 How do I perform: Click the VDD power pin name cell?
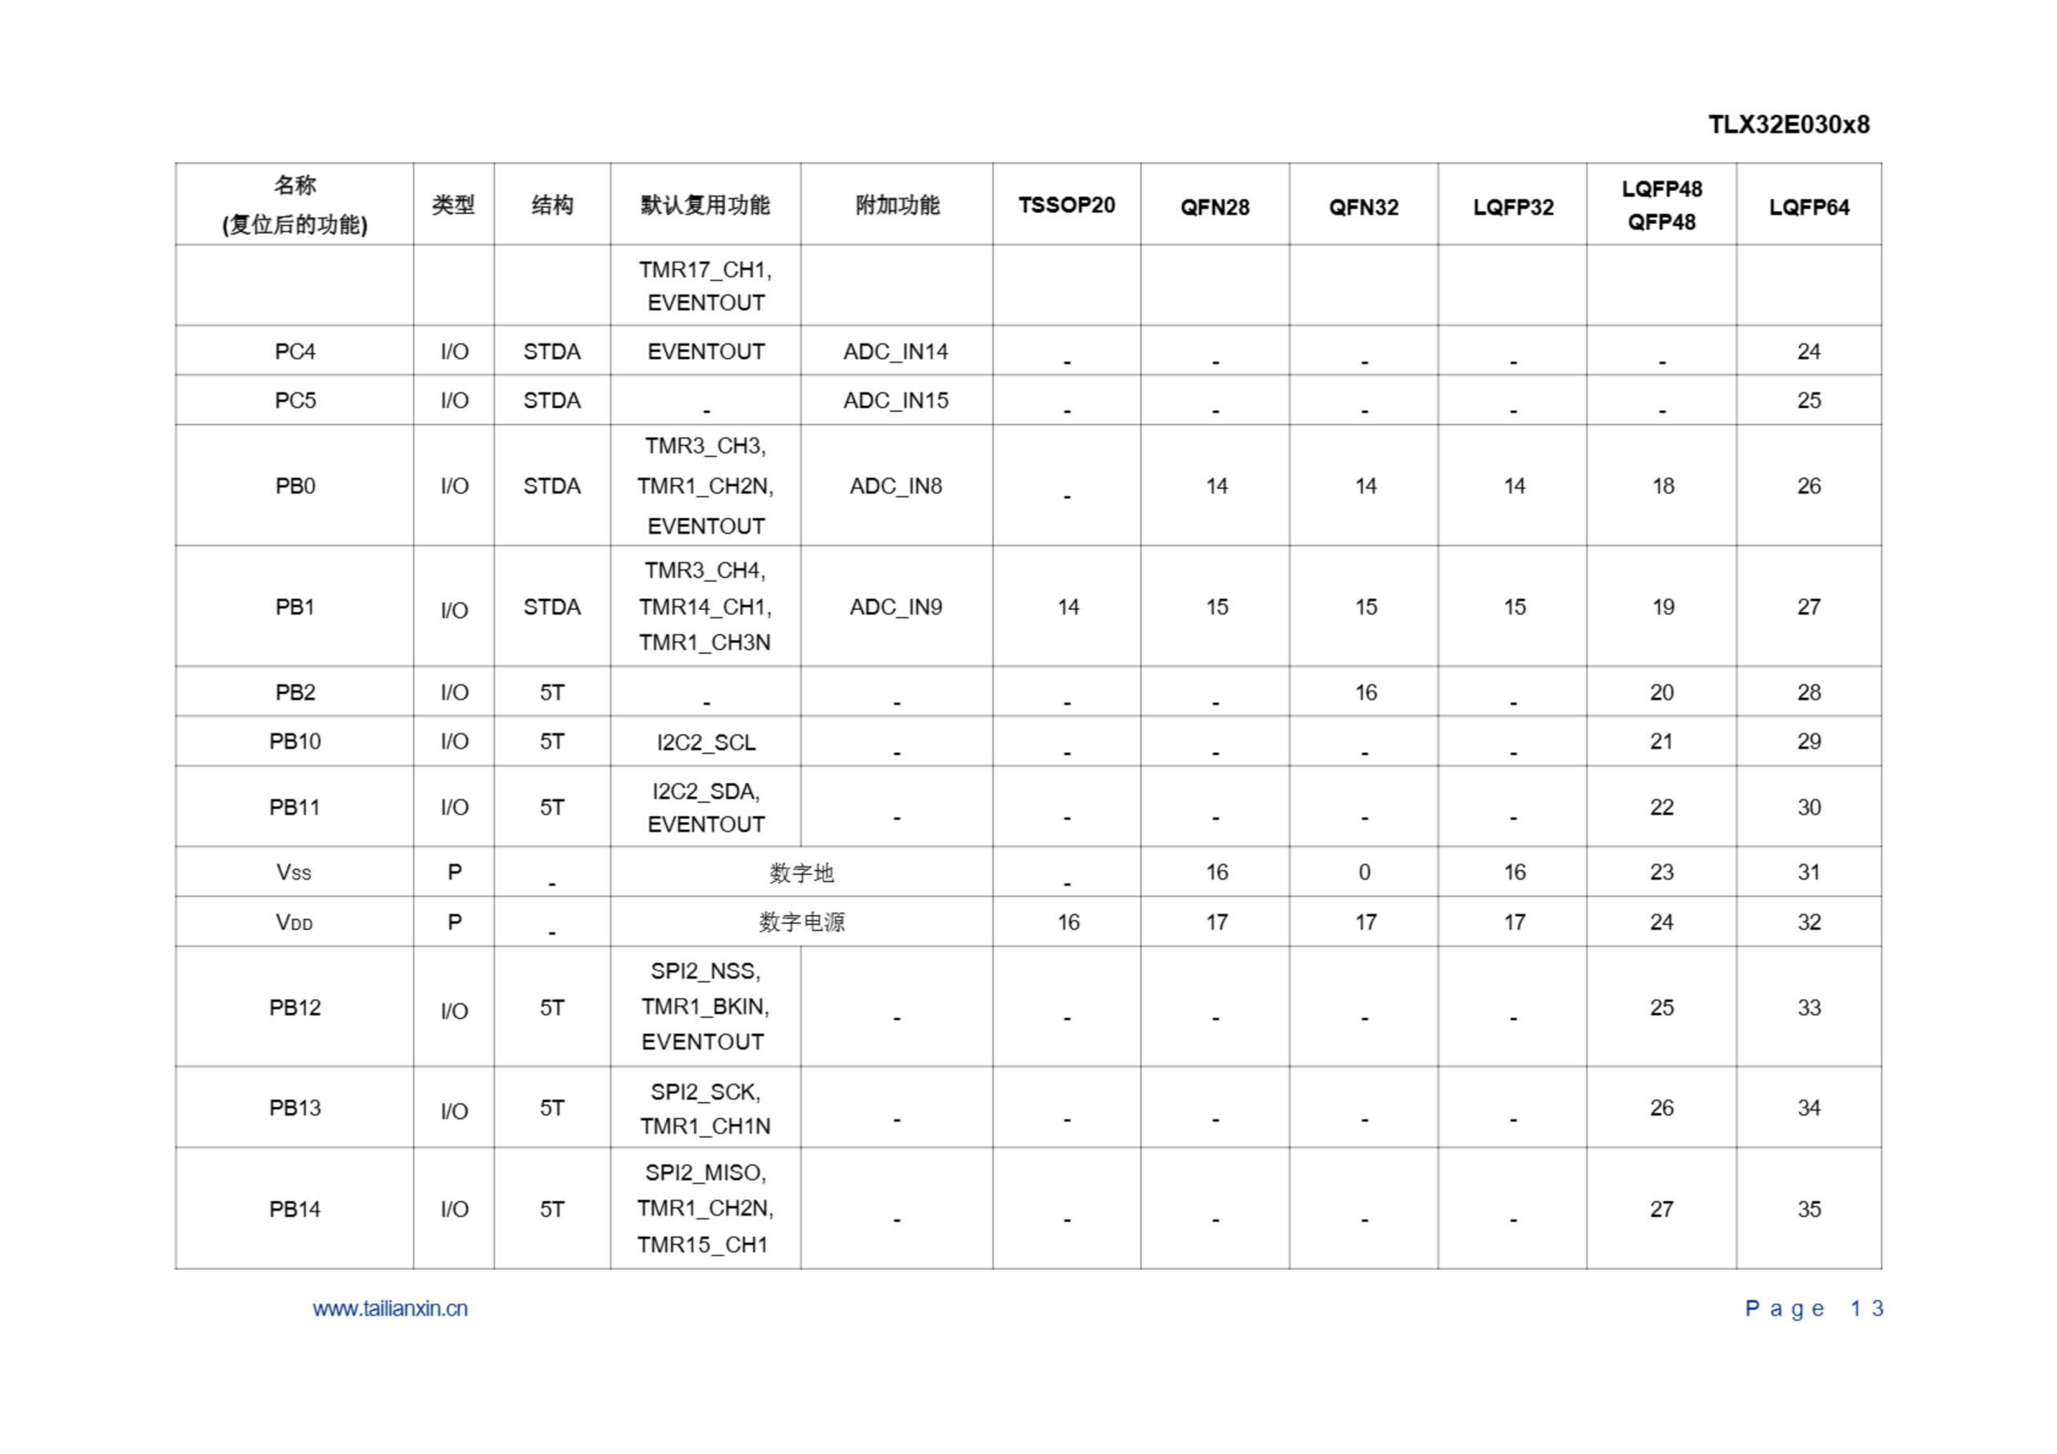click(295, 922)
